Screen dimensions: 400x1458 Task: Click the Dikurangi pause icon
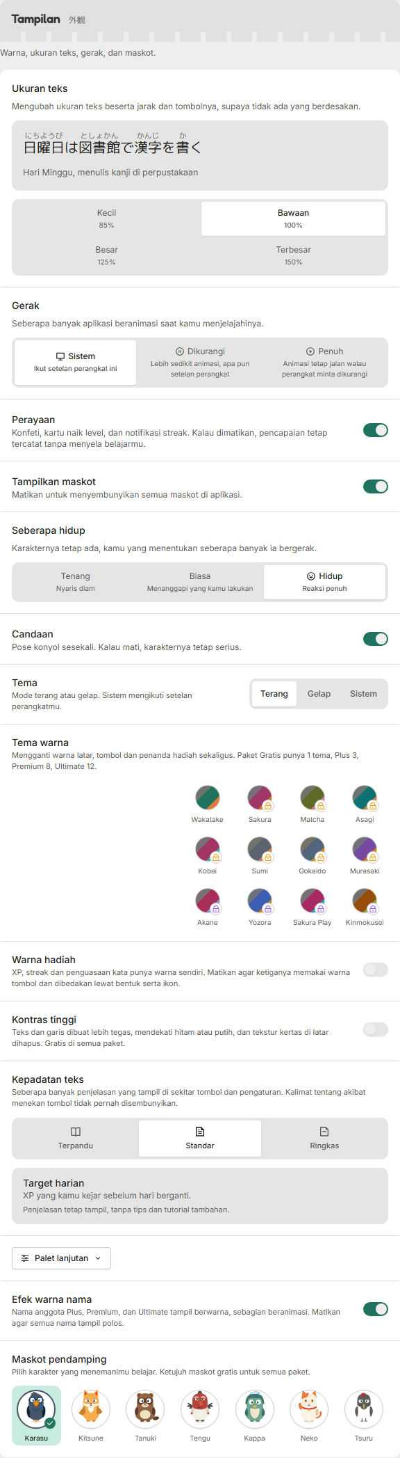(x=180, y=351)
